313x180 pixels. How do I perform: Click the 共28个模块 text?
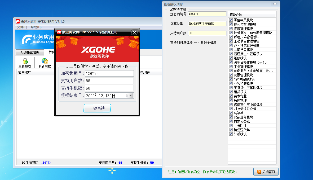208,42
